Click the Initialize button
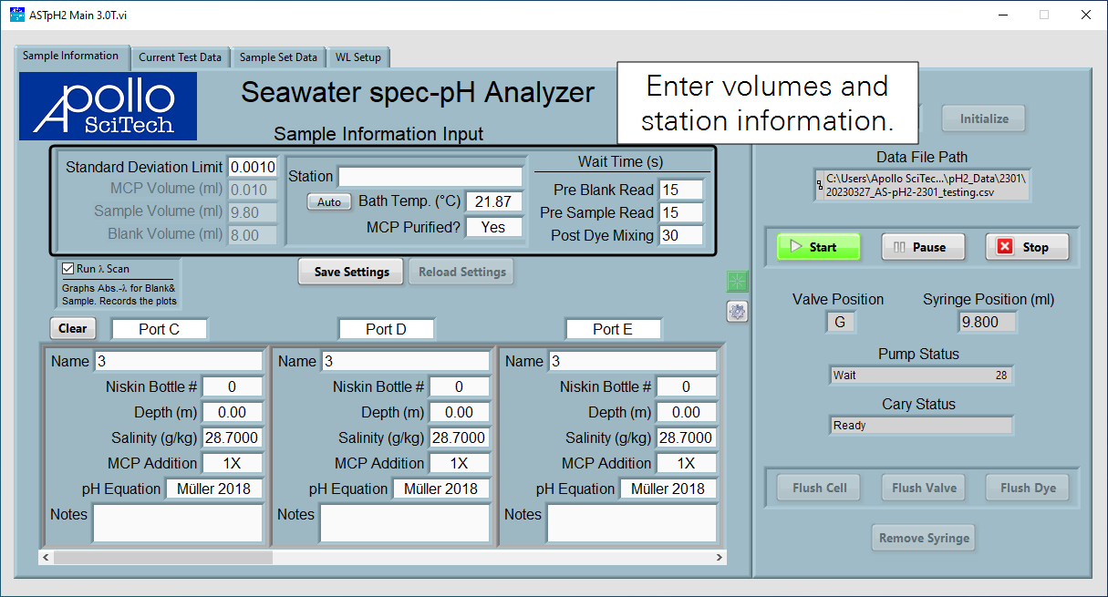 pos(984,118)
